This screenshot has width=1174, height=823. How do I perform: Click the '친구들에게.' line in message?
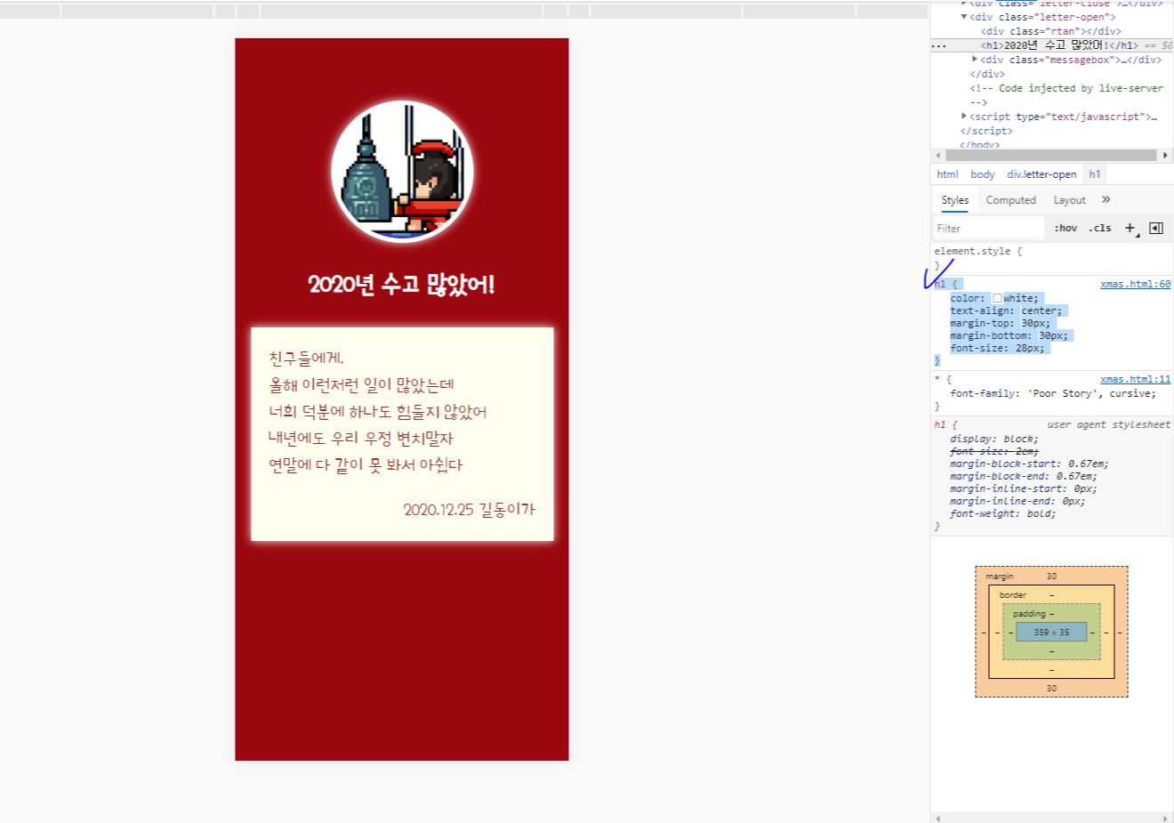coord(306,358)
